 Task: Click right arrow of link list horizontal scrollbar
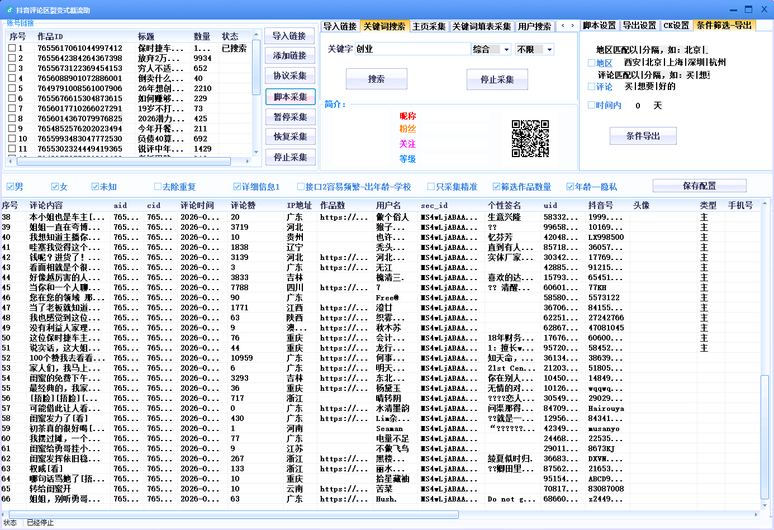(248, 161)
